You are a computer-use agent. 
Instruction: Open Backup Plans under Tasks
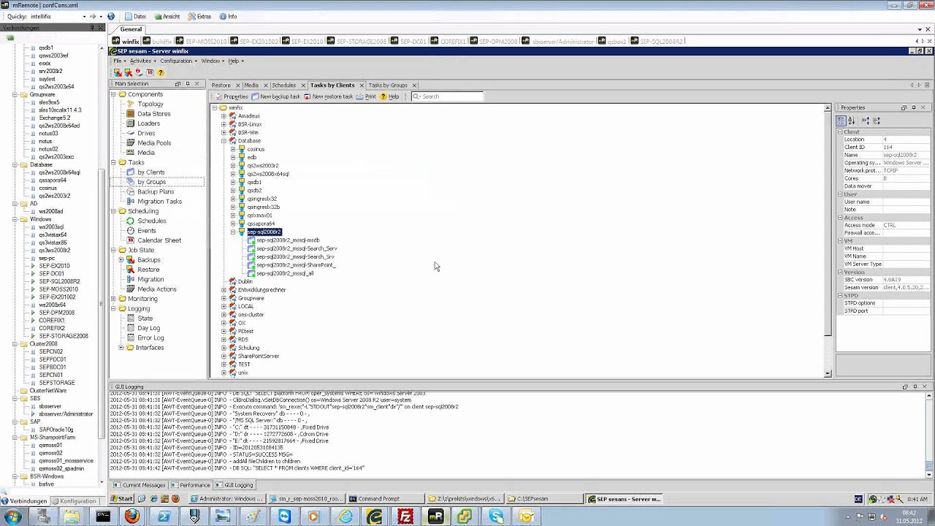pyautogui.click(x=156, y=191)
